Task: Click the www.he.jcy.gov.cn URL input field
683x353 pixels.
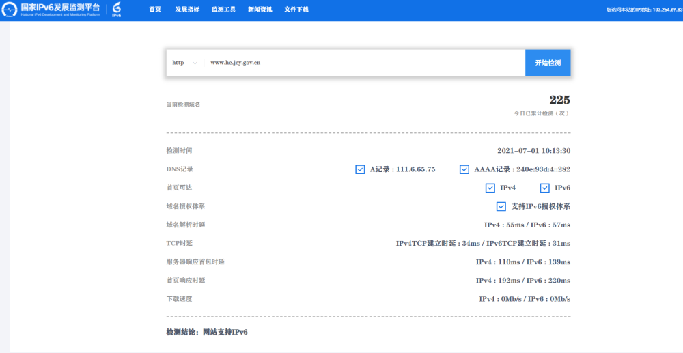Action: point(362,63)
